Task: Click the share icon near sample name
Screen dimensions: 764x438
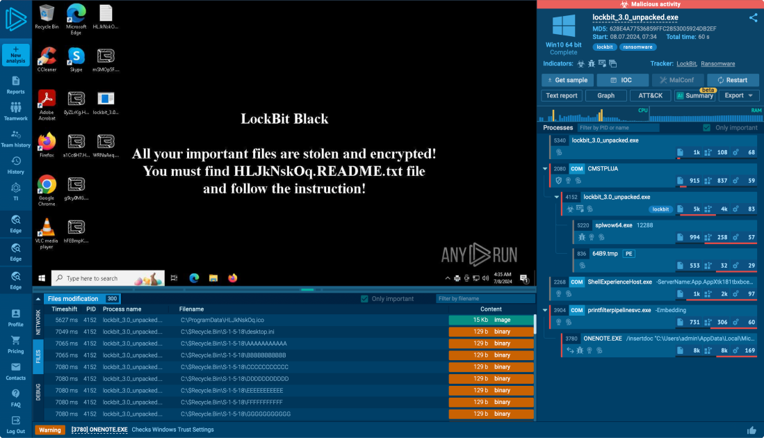Action: tap(754, 17)
